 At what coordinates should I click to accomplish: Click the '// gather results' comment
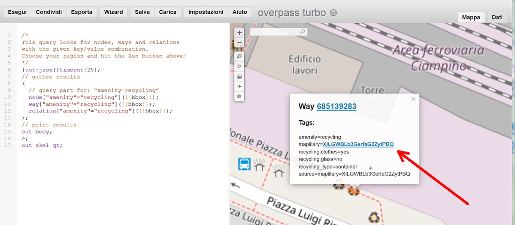51,77
